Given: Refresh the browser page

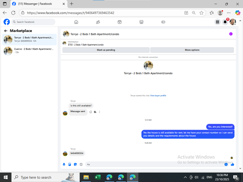Looking at the screenshot, I should pos(13,13).
